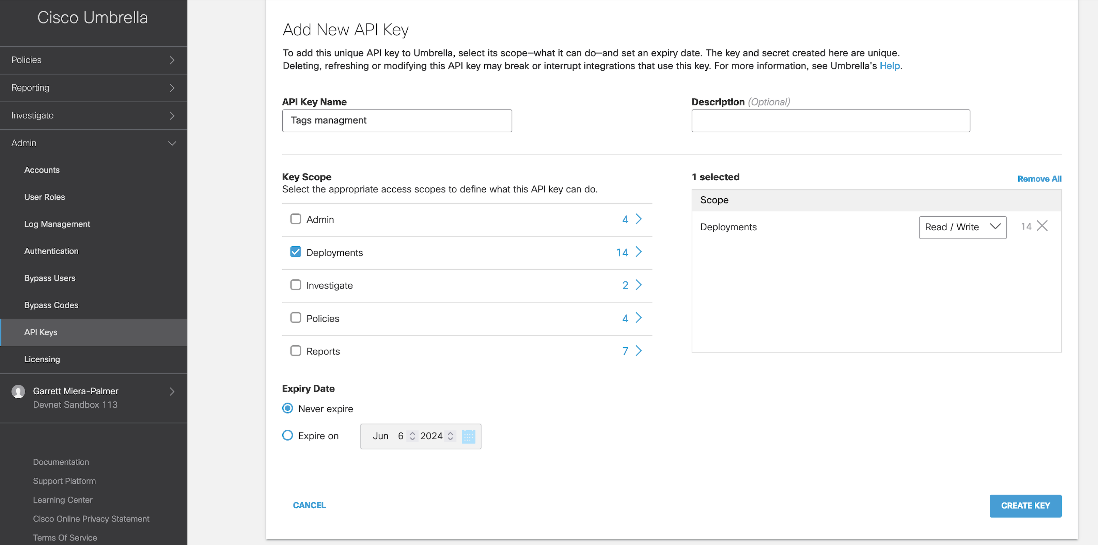Open the Read / Write permission dropdown

[x=962, y=227]
